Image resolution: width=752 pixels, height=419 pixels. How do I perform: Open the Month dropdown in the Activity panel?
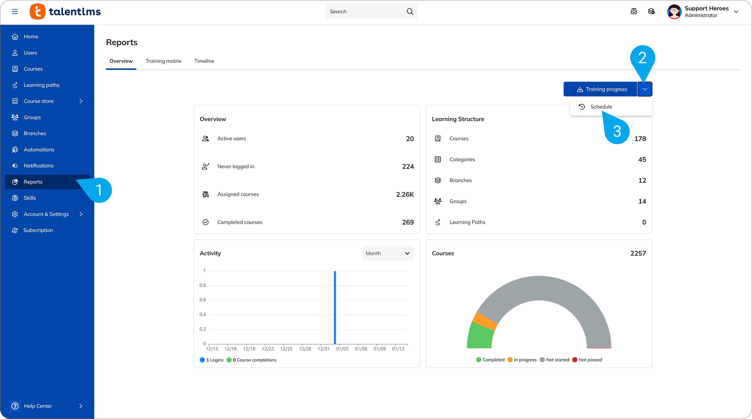coord(387,253)
